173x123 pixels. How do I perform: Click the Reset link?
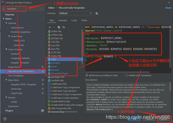click(x=168, y=8)
